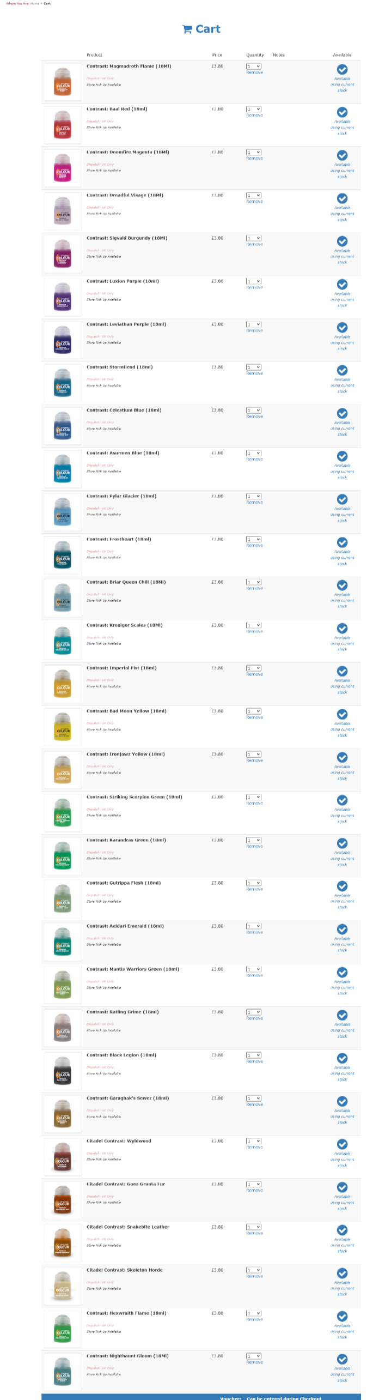Click the availability checkmark for Doomfire Magenta
The width and height of the screenshot is (379, 1400).
pos(342,155)
